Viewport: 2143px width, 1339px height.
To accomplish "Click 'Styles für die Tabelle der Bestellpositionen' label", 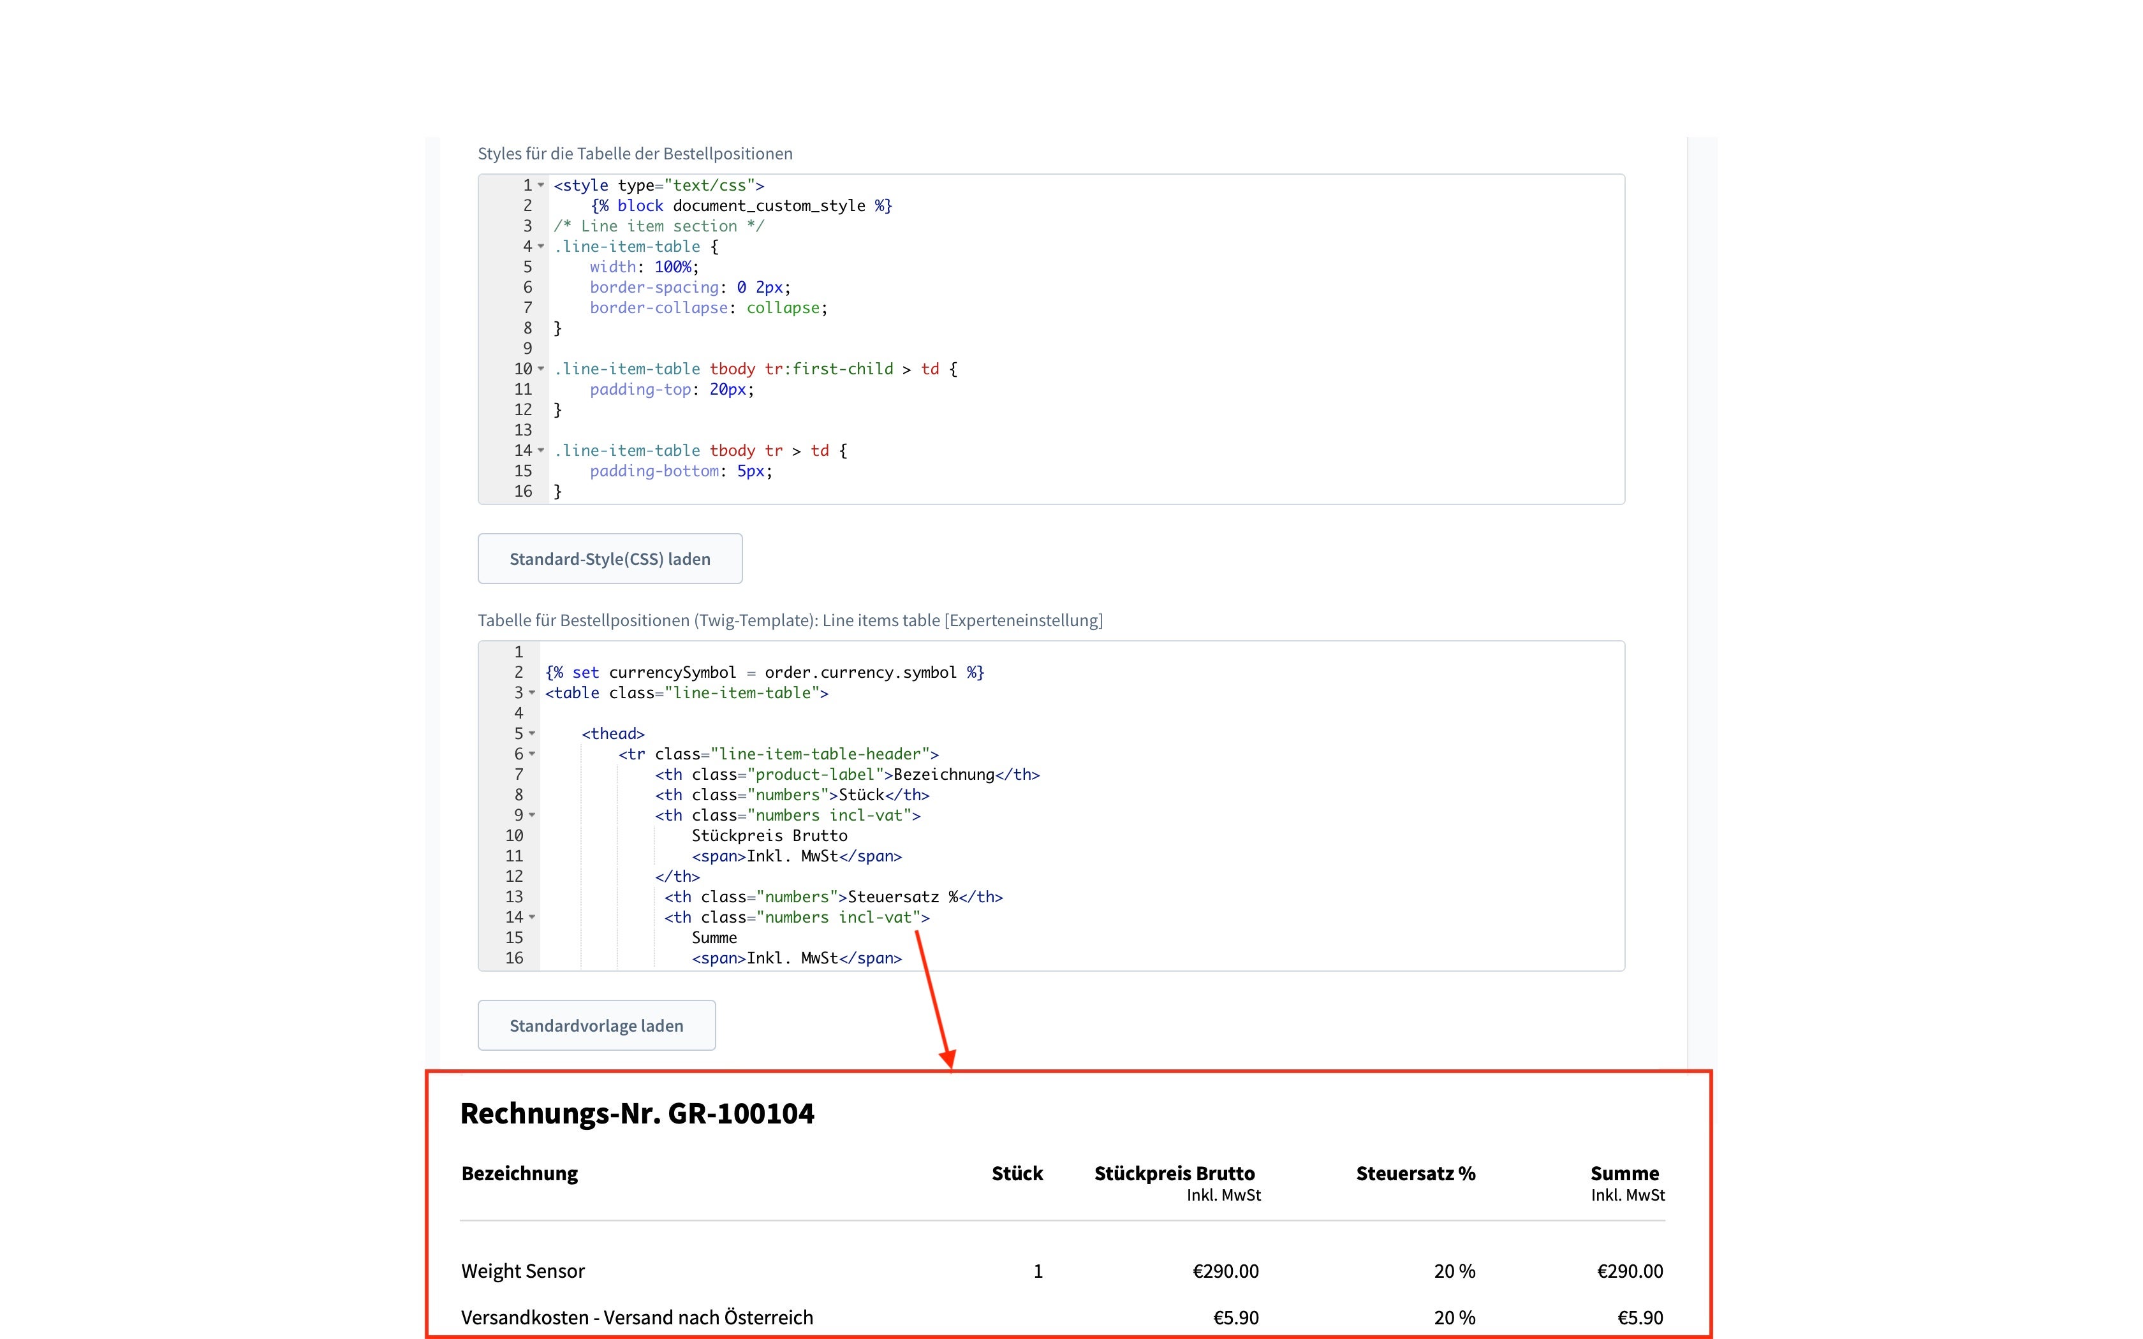I will click(x=635, y=153).
